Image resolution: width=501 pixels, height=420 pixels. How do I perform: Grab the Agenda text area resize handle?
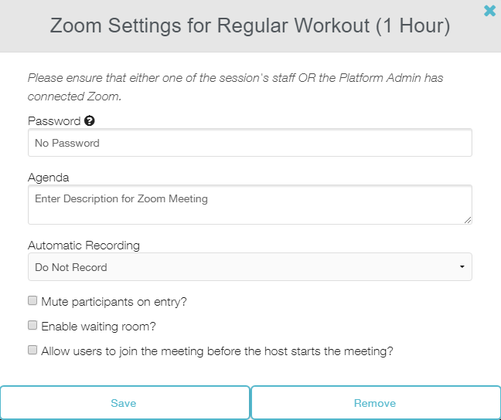click(467, 220)
